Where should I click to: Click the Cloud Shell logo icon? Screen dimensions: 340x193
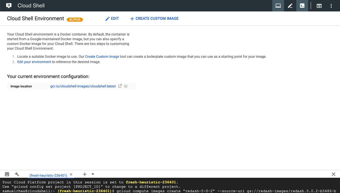9,6
